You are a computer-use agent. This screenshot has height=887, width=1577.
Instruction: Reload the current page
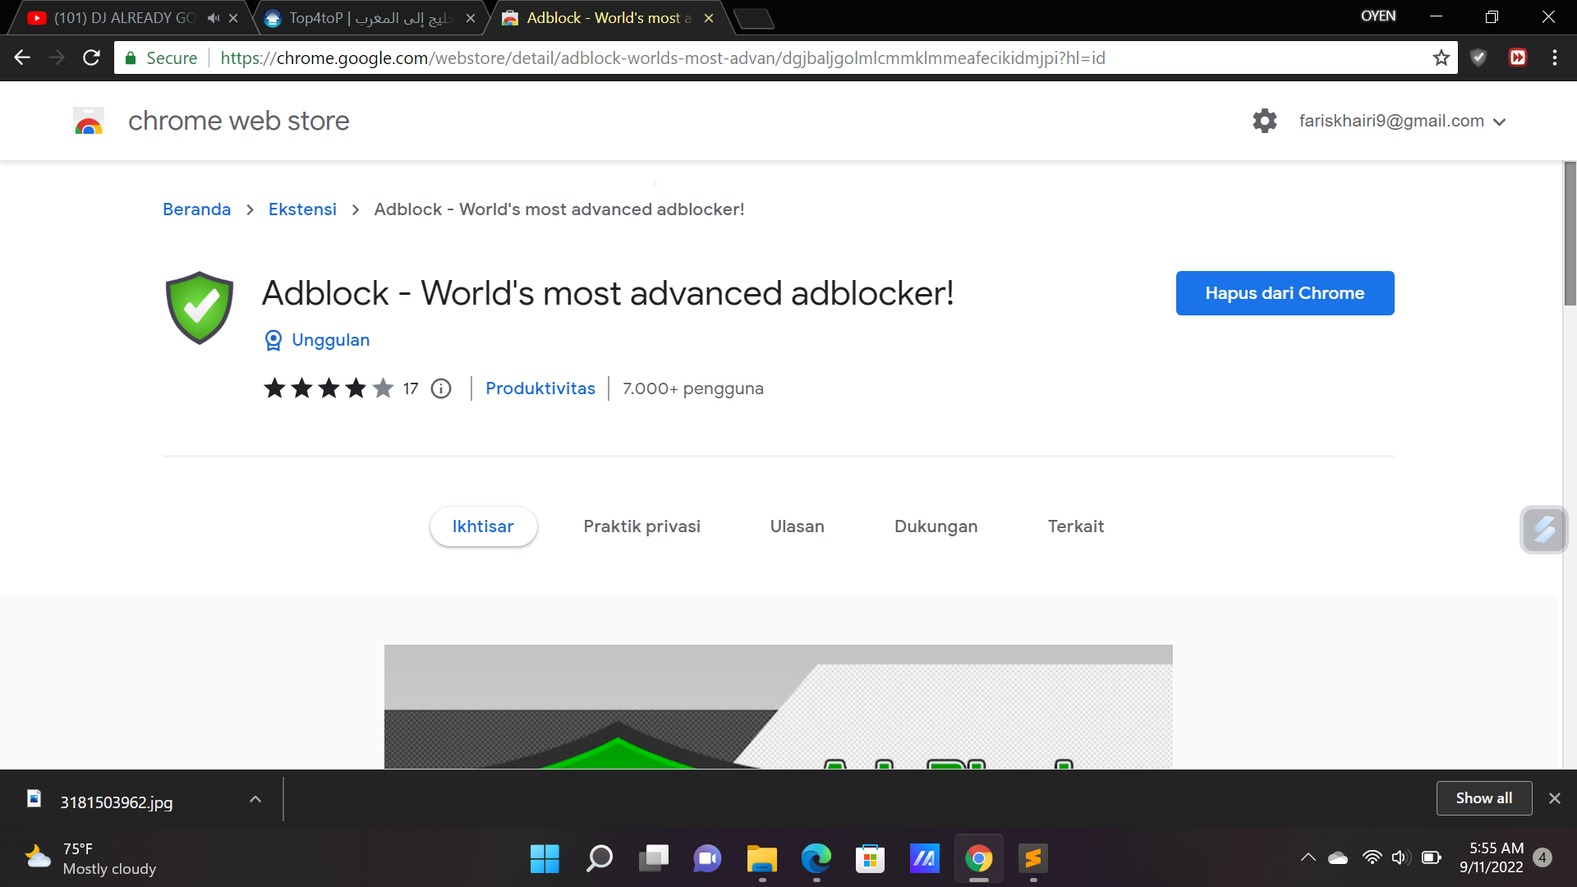click(91, 57)
